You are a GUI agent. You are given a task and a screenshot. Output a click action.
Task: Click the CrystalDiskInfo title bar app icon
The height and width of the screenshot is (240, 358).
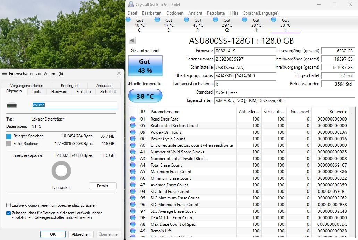coord(130,5)
